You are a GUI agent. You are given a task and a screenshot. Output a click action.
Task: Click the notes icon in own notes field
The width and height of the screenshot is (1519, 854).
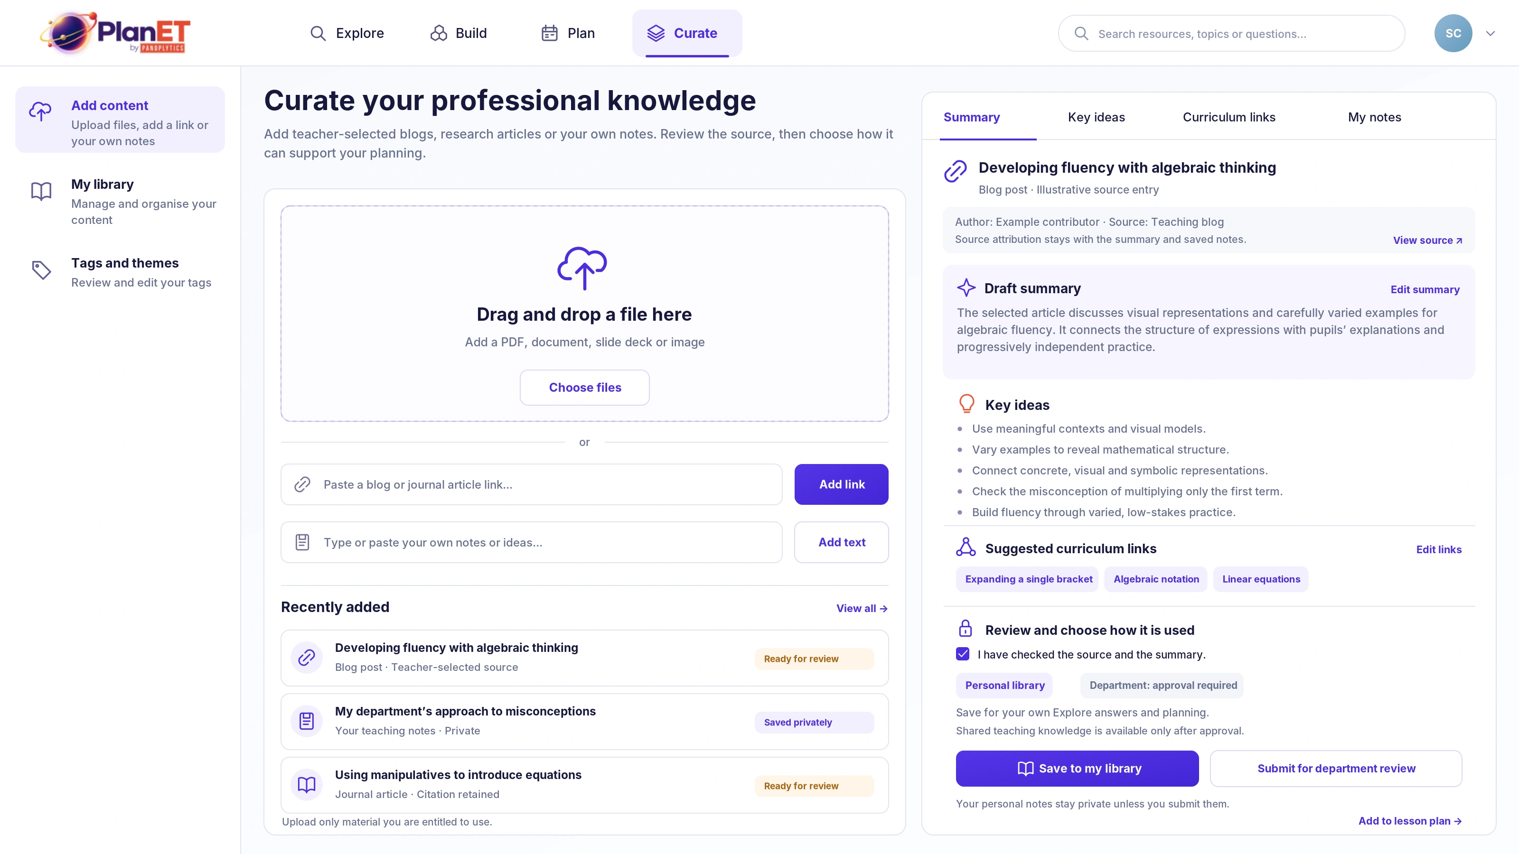(x=302, y=542)
